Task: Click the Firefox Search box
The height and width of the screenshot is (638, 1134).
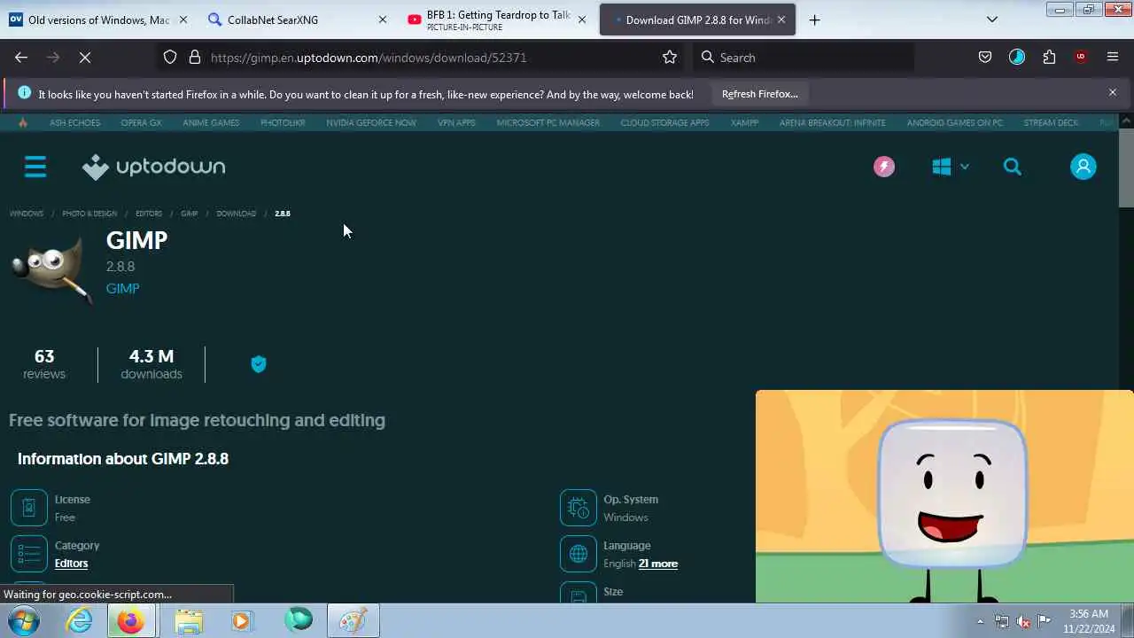Action: [802, 57]
